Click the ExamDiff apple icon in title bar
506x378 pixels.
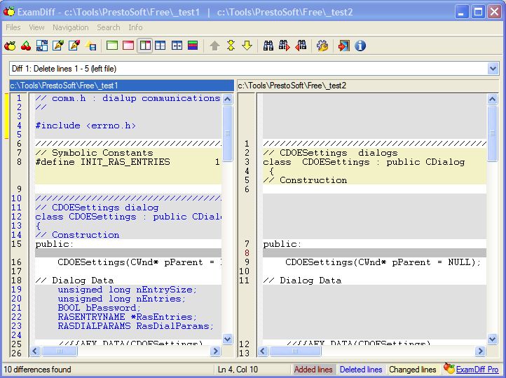tap(9, 12)
